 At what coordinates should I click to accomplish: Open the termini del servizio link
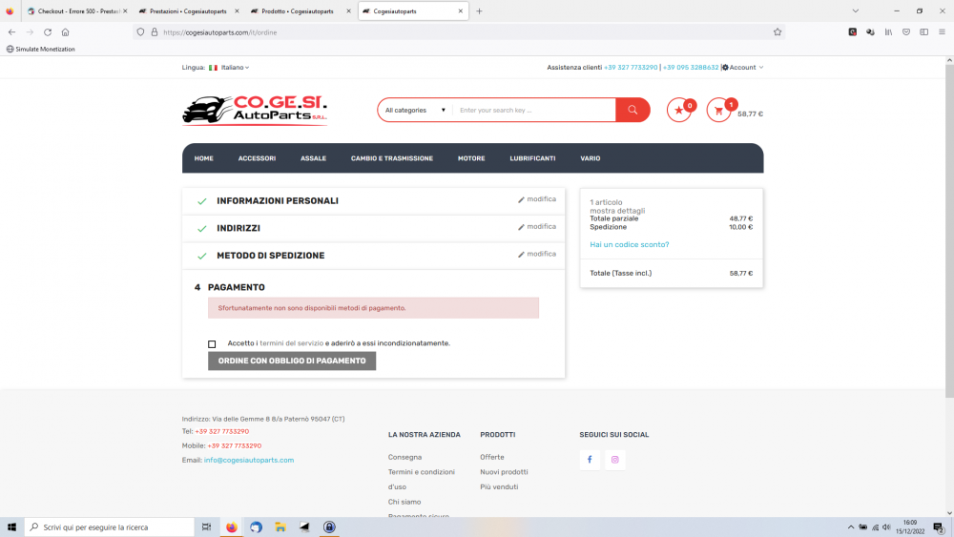point(291,343)
